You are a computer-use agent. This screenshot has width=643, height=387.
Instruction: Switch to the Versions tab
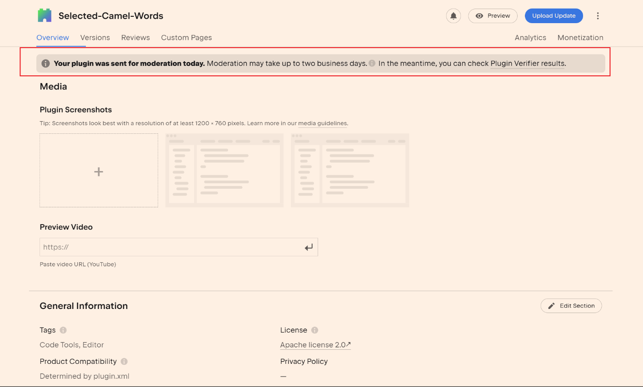pyautogui.click(x=95, y=38)
